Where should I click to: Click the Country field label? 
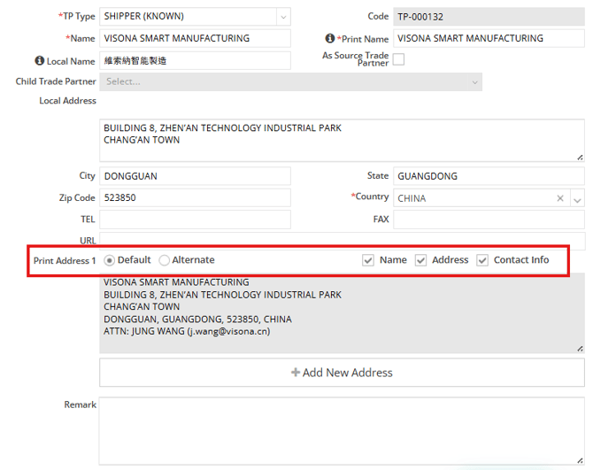click(x=370, y=196)
